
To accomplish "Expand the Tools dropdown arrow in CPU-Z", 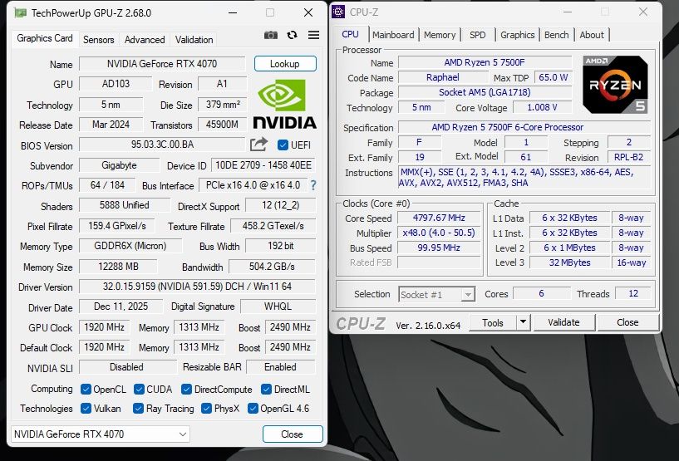I will [523, 322].
